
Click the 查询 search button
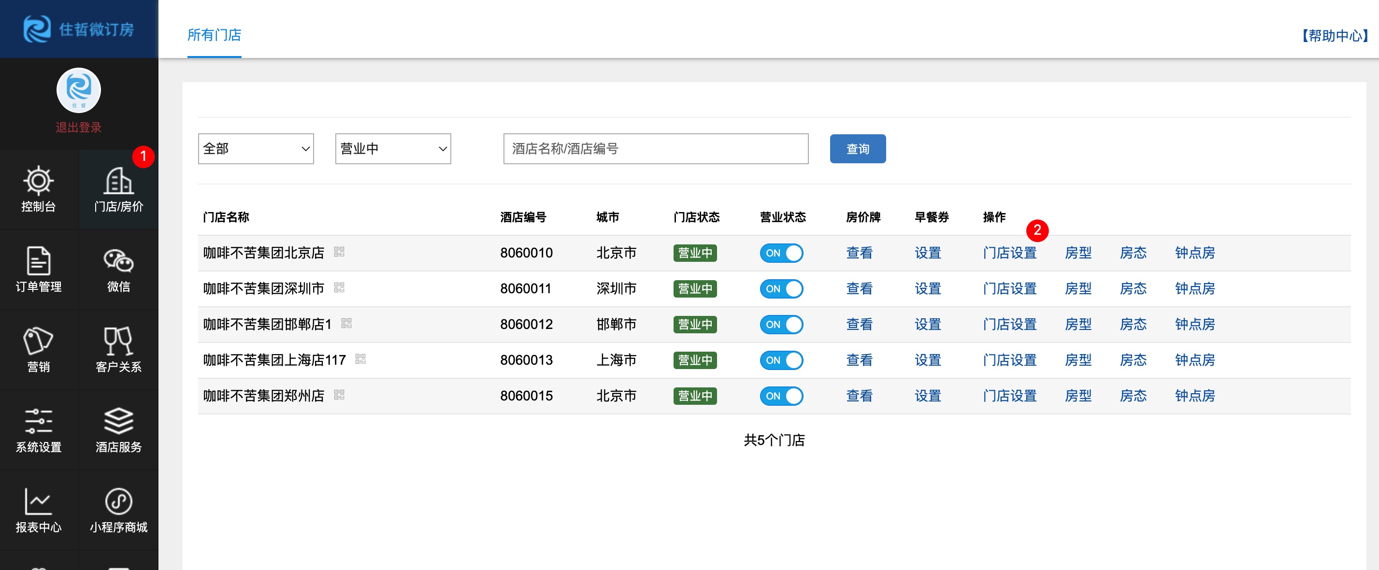pyautogui.click(x=858, y=149)
